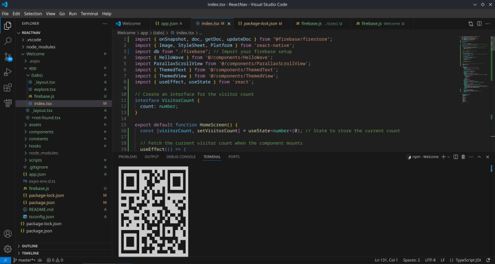The width and height of the screenshot is (495, 264).
Task: Open errors and warnings status item
Action: (54, 260)
